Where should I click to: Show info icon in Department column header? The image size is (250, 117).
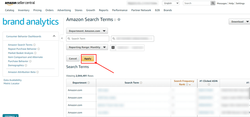(x=89, y=83)
